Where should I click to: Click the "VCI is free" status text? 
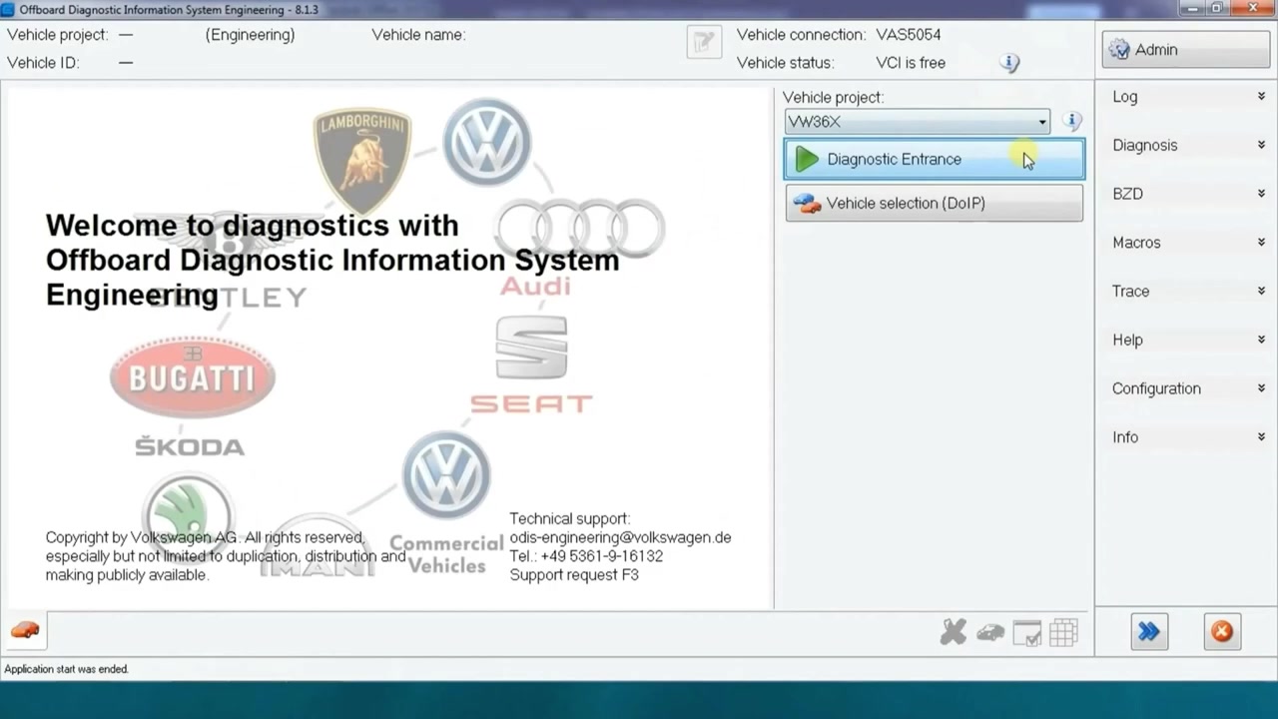(911, 63)
